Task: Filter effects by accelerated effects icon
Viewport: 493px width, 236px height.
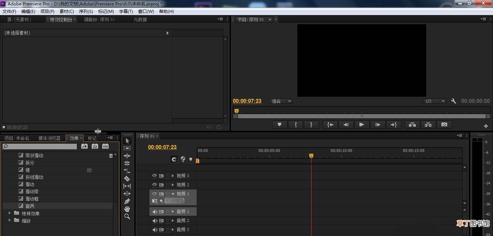Action: (x=84, y=146)
